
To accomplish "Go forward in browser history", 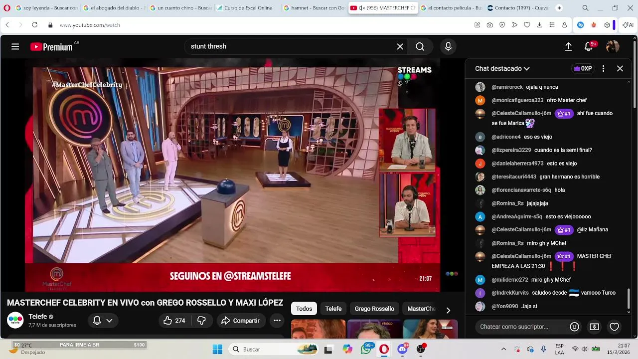I will coord(20,25).
